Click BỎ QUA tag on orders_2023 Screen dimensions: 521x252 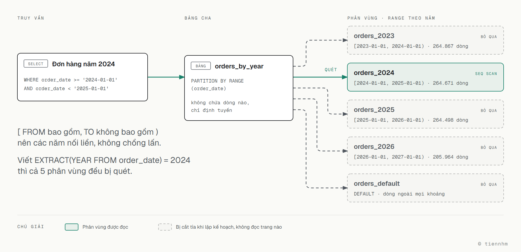(489, 37)
